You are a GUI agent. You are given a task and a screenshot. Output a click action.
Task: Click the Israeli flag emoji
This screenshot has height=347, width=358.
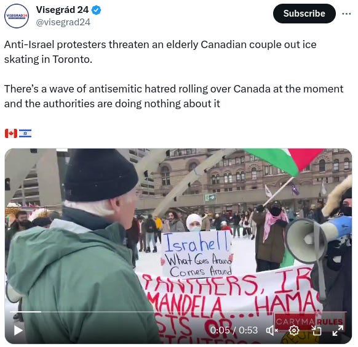tap(25, 133)
